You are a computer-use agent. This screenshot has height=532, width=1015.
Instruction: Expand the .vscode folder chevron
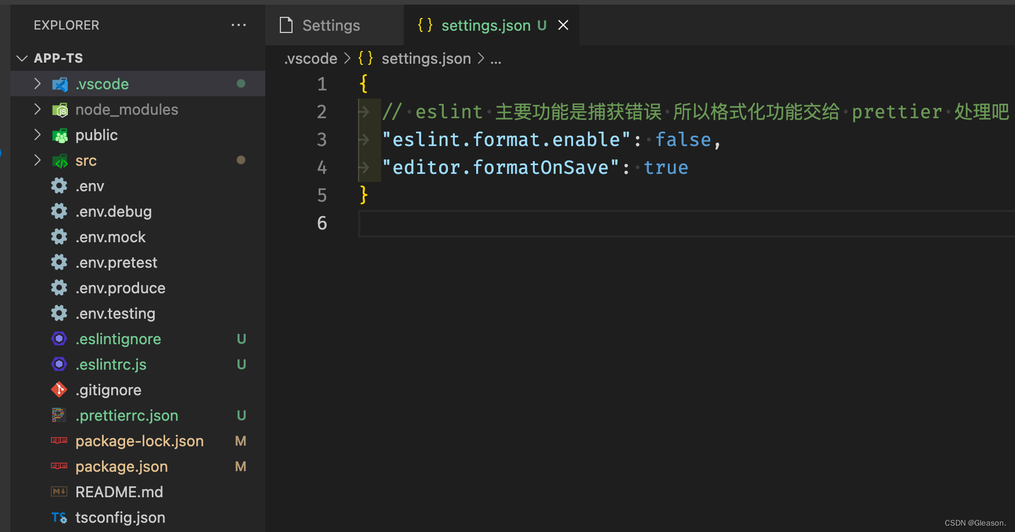pos(37,84)
